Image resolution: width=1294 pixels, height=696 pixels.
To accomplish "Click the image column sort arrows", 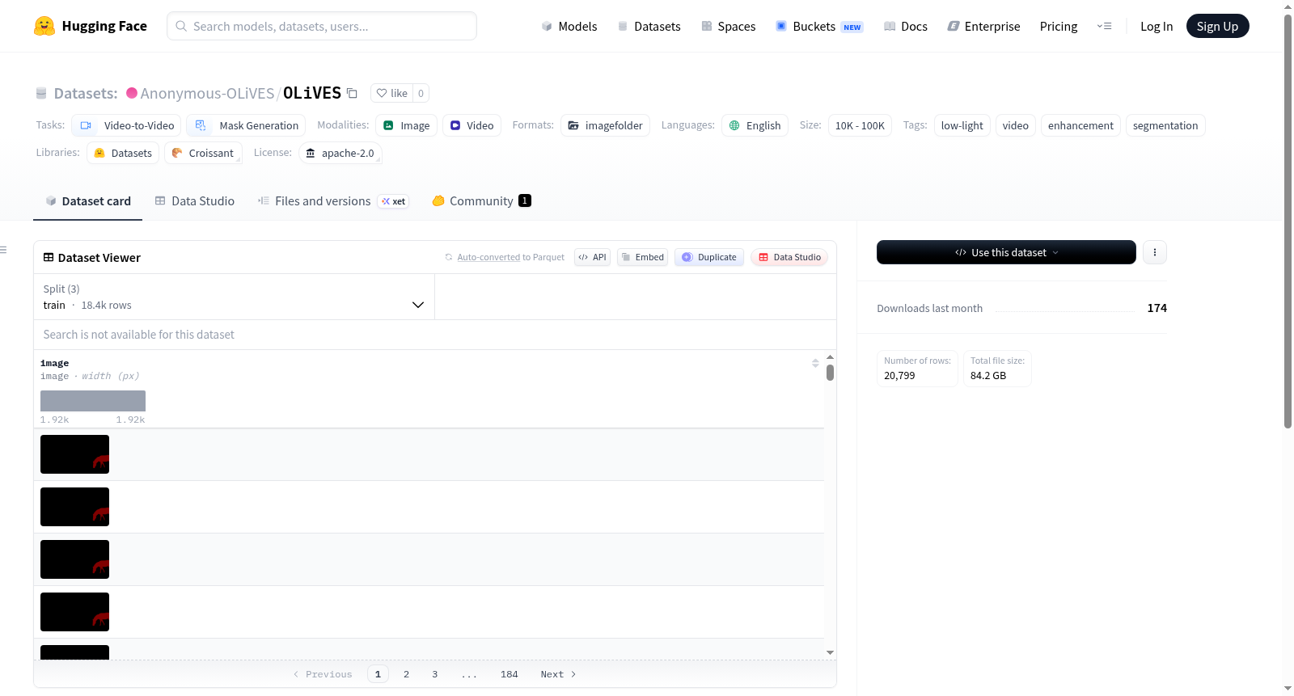I will pyautogui.click(x=815, y=363).
